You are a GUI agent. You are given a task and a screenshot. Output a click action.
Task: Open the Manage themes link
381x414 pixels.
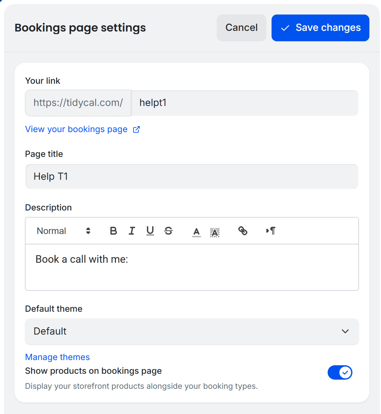point(57,357)
